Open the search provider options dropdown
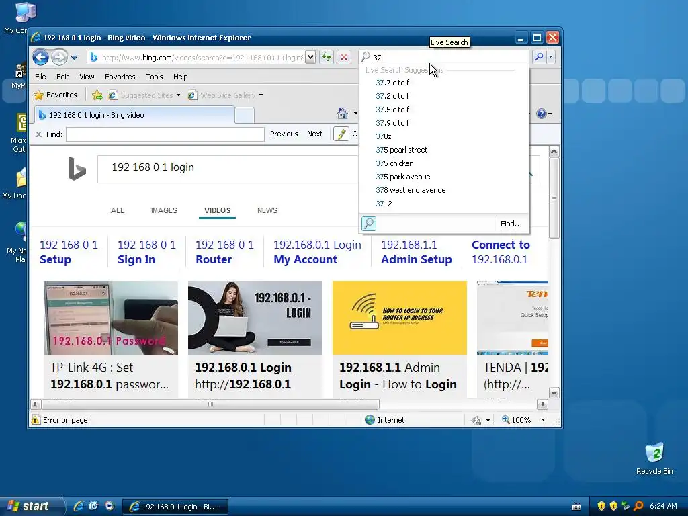688x516 pixels. pos(551,57)
